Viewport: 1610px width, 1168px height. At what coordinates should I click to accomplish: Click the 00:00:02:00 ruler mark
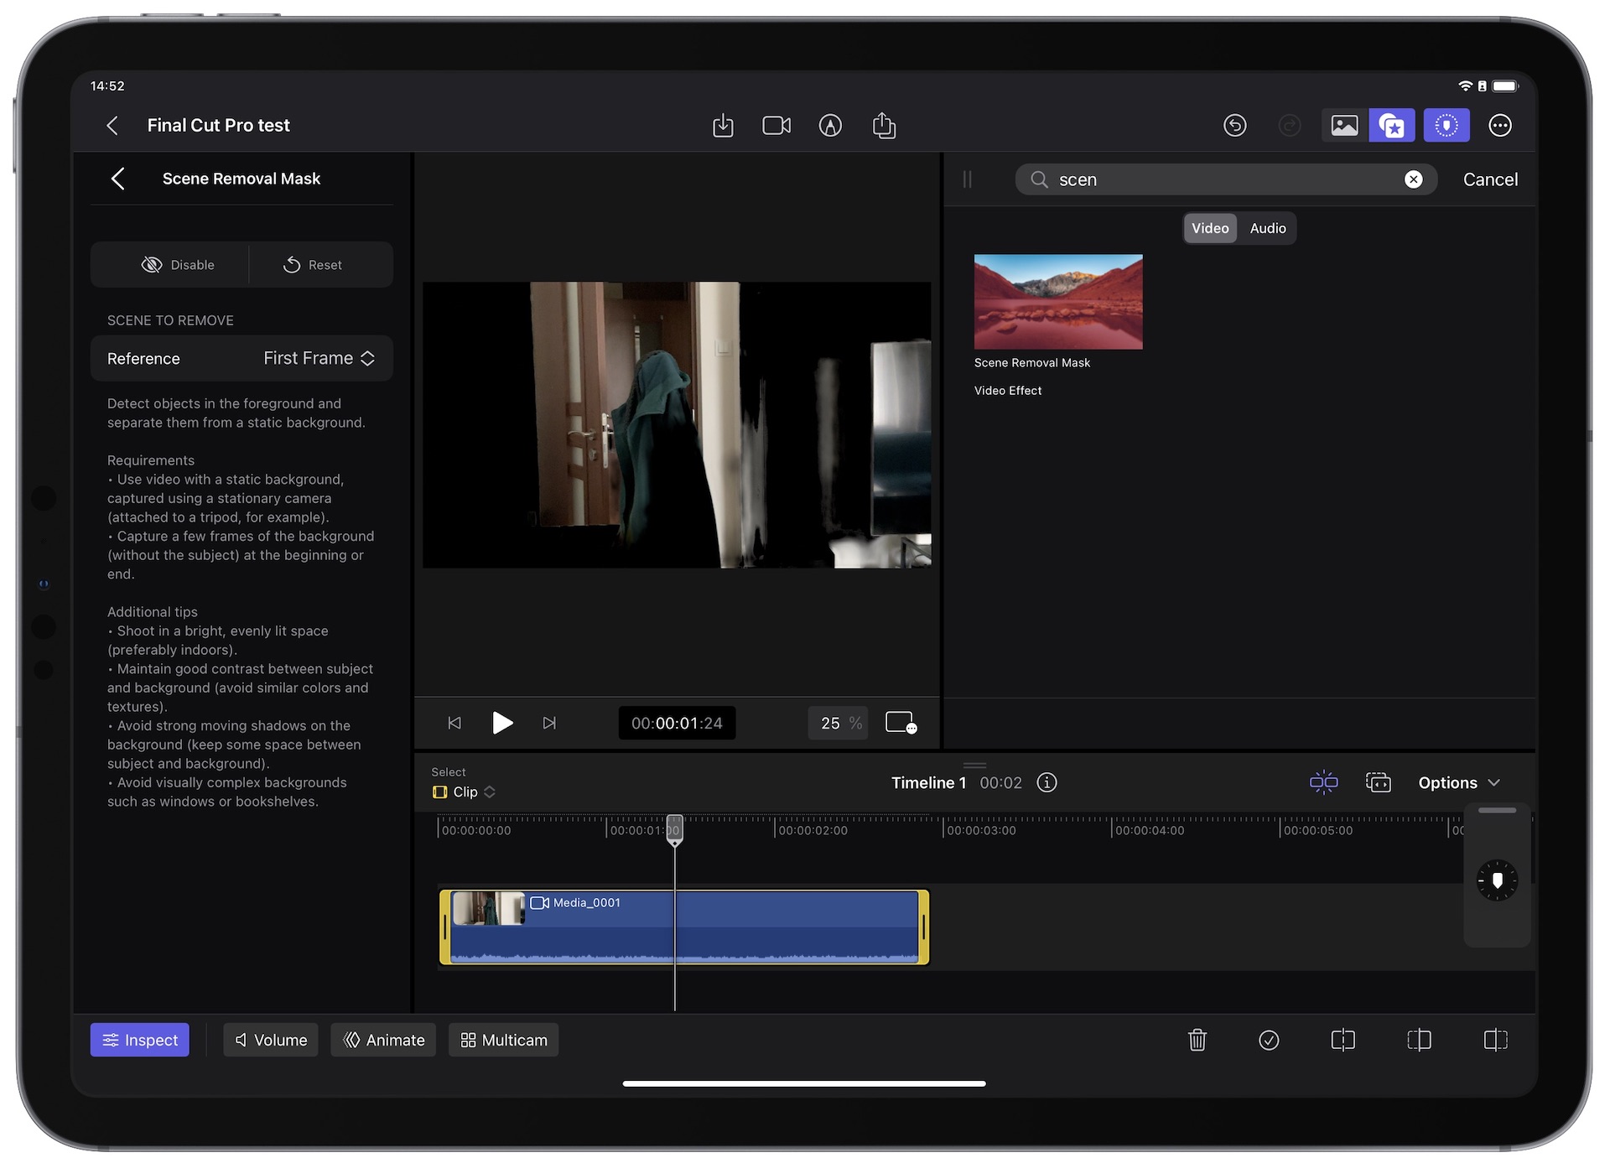813,830
